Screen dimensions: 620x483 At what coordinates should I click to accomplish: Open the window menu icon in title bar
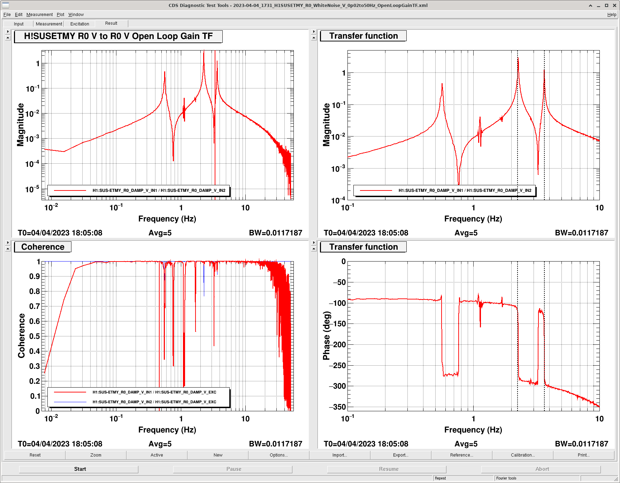[6, 5]
